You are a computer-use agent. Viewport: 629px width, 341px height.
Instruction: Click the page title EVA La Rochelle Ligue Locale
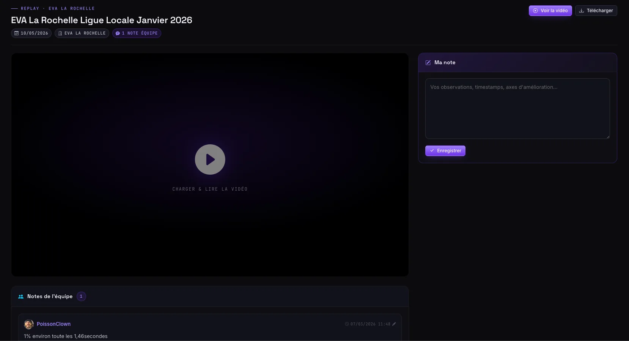pos(102,20)
